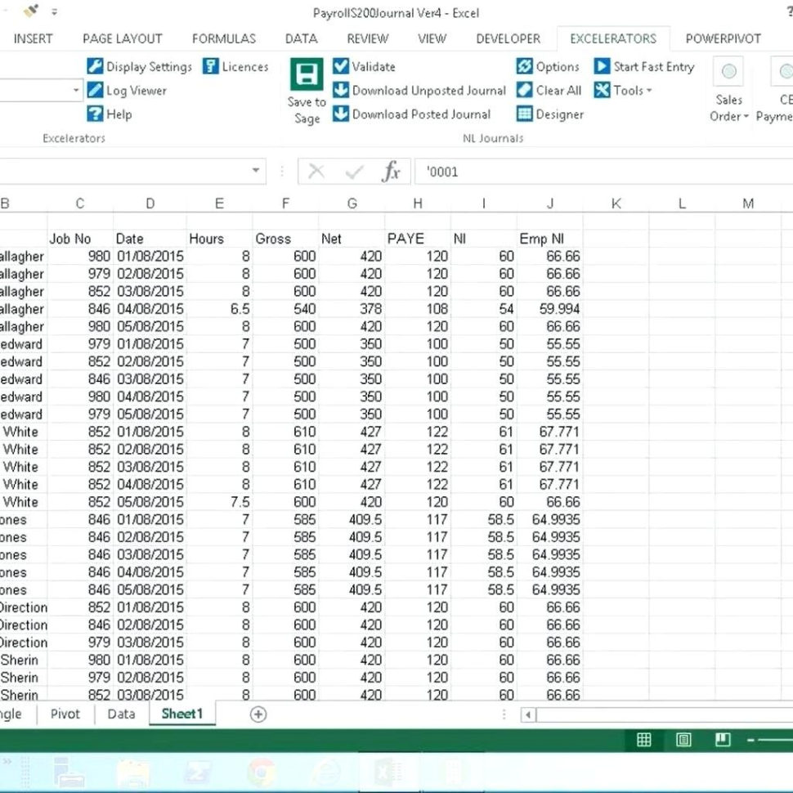Click the 108 cell in PAYE column
The height and width of the screenshot is (793, 793).
(x=418, y=308)
